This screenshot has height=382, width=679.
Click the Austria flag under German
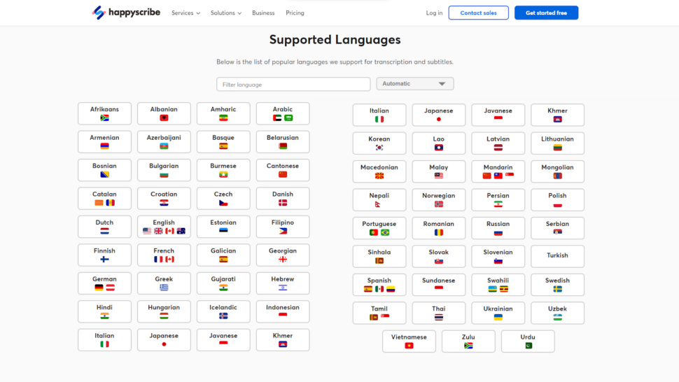point(111,288)
